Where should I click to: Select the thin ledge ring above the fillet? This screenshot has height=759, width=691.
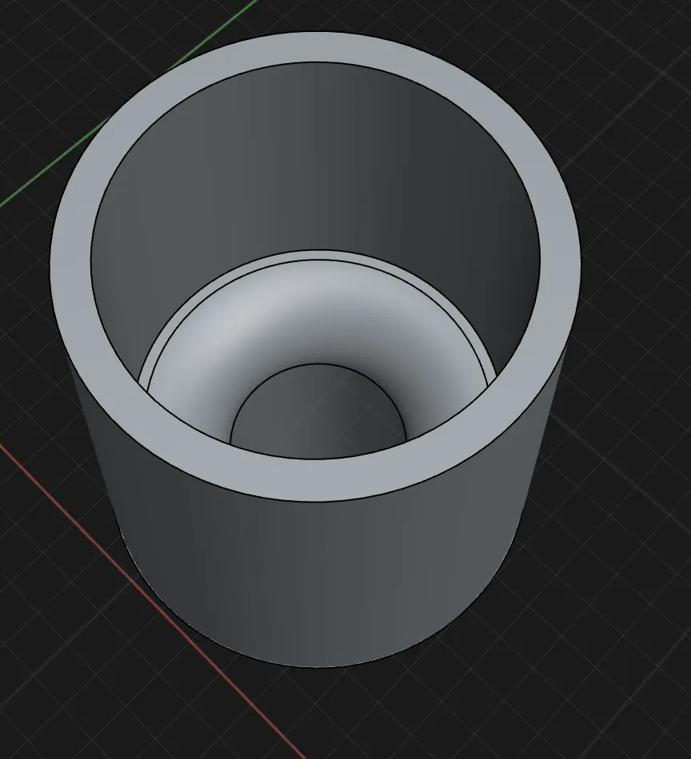pyautogui.click(x=316, y=256)
